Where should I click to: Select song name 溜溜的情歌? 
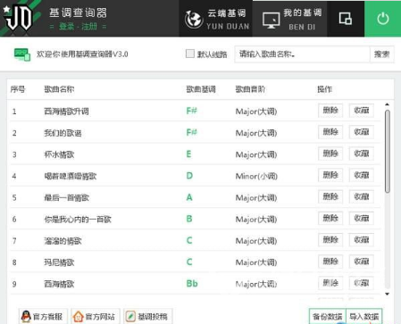63,241
